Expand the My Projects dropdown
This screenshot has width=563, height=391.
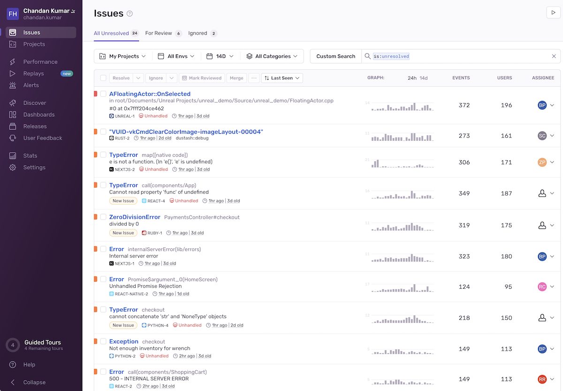tap(123, 56)
